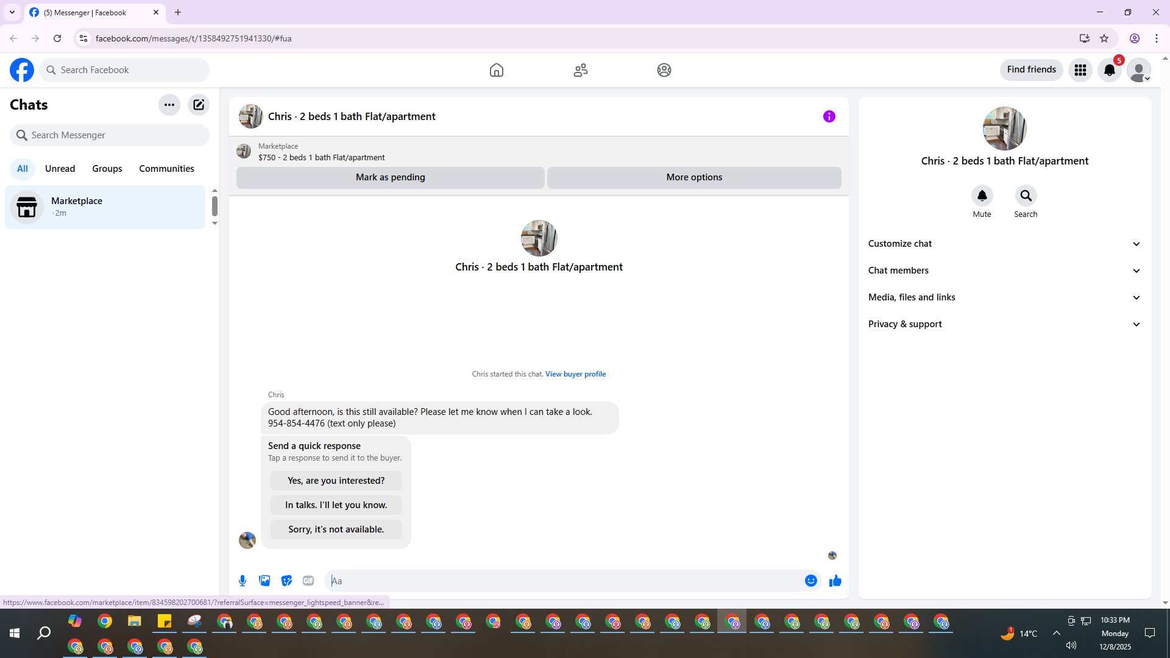The height and width of the screenshot is (658, 1170).
Task: Open conversation information purple icon
Action: [x=829, y=116]
